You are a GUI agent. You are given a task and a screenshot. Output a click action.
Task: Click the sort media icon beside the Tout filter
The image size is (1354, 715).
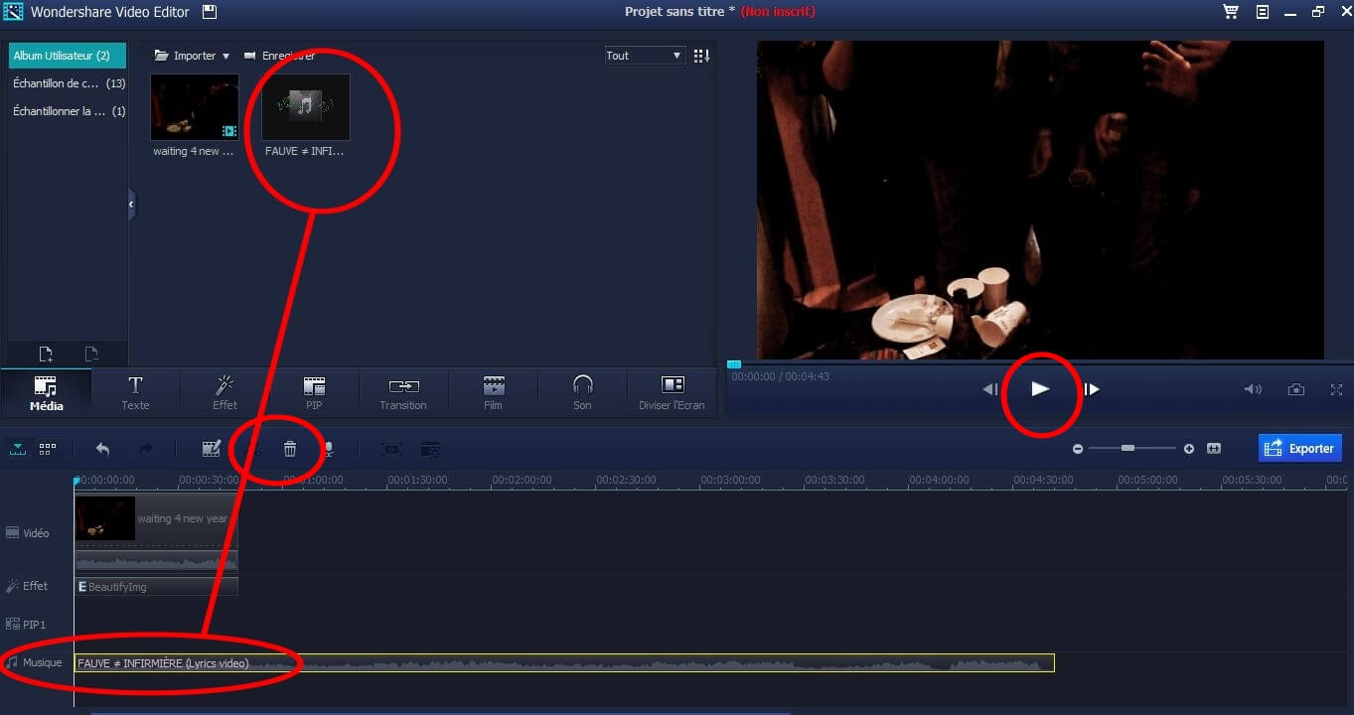pyautogui.click(x=701, y=56)
